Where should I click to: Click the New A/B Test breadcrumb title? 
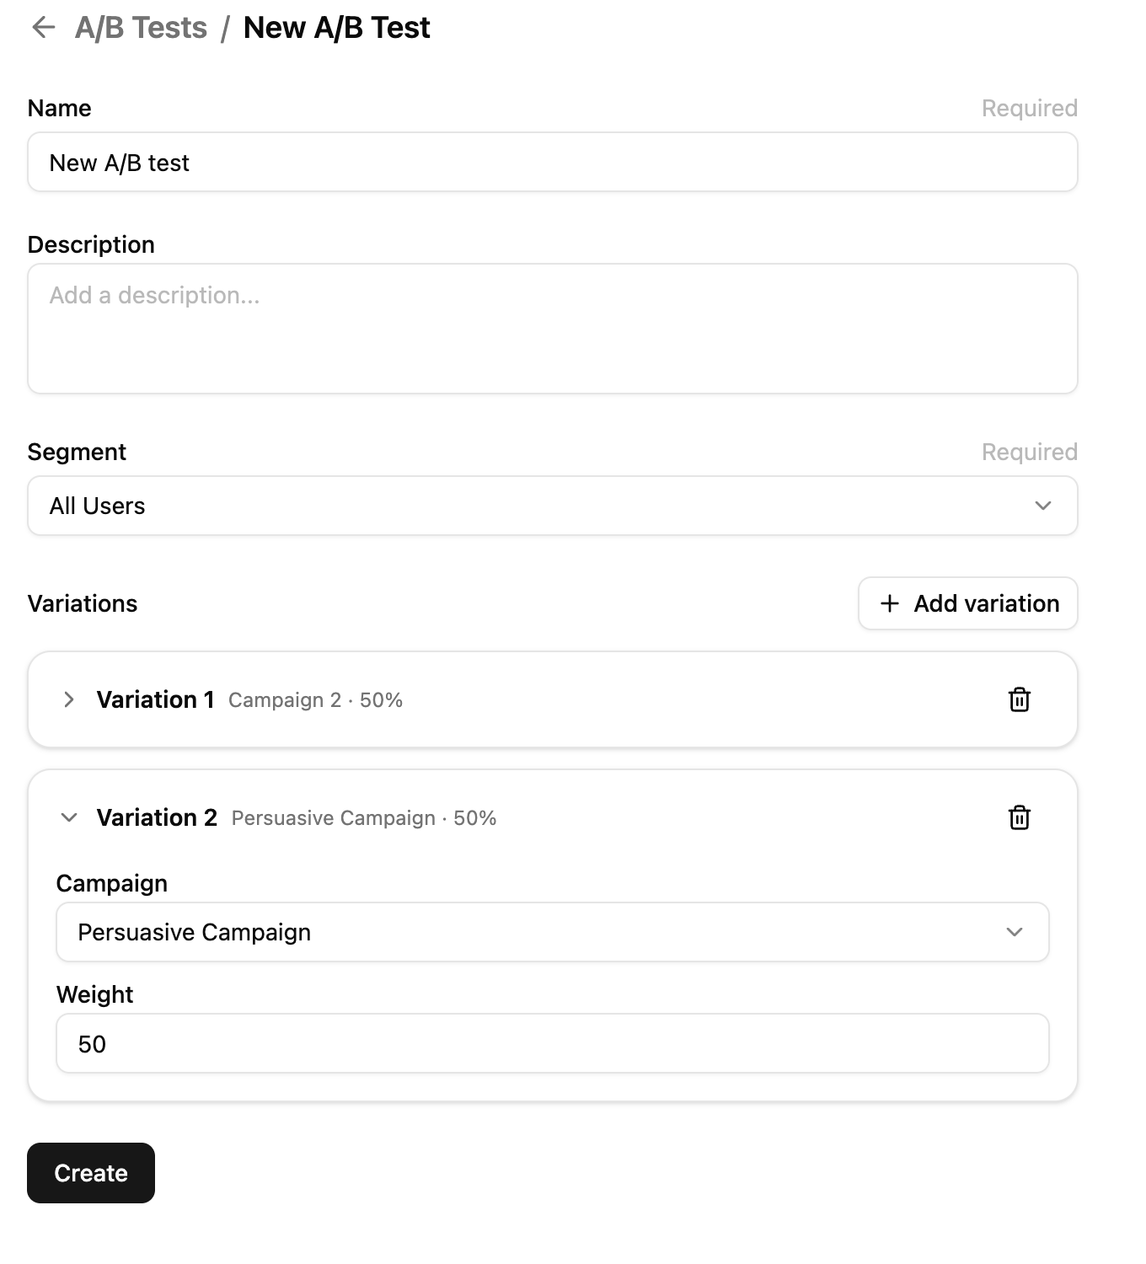[335, 27]
